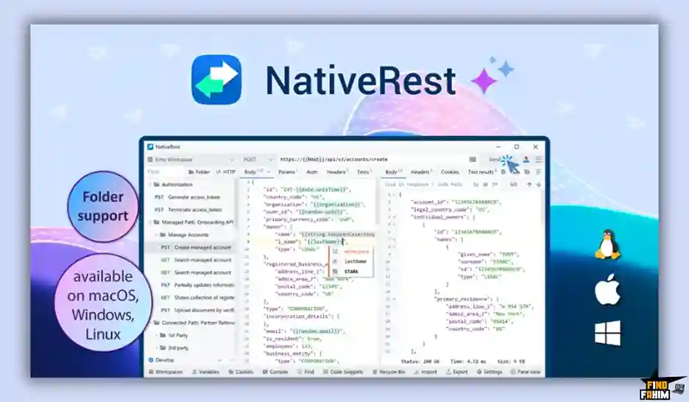Click the request URL field
Image resolution: width=689 pixels, height=402 pixels.
pyautogui.click(x=371, y=160)
